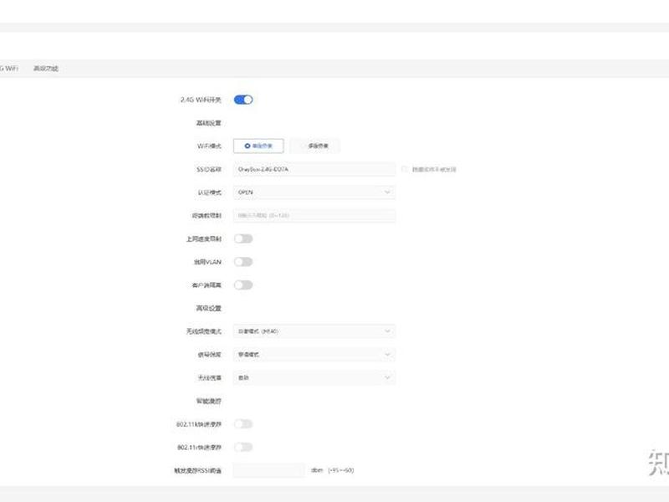Enable the client isolation toggle
Viewport: 669px width, 502px height.
click(x=243, y=284)
